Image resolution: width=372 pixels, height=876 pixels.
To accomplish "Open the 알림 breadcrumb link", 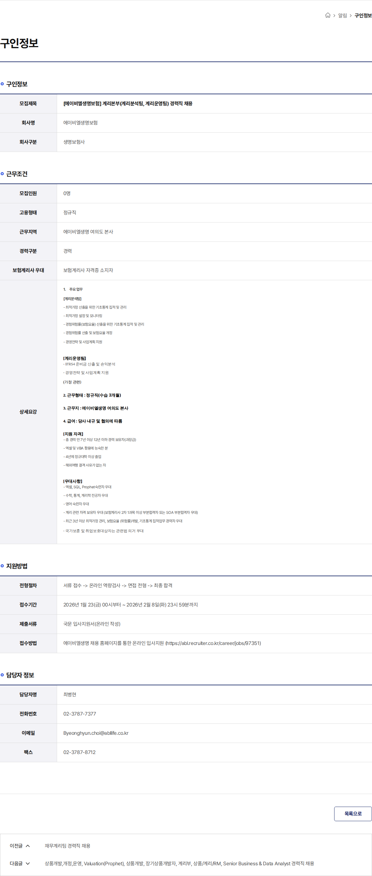I will 342,16.
